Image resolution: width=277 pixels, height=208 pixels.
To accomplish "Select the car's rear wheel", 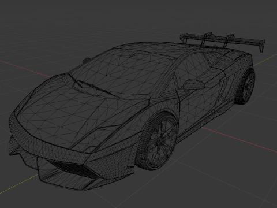I will 245,86.
